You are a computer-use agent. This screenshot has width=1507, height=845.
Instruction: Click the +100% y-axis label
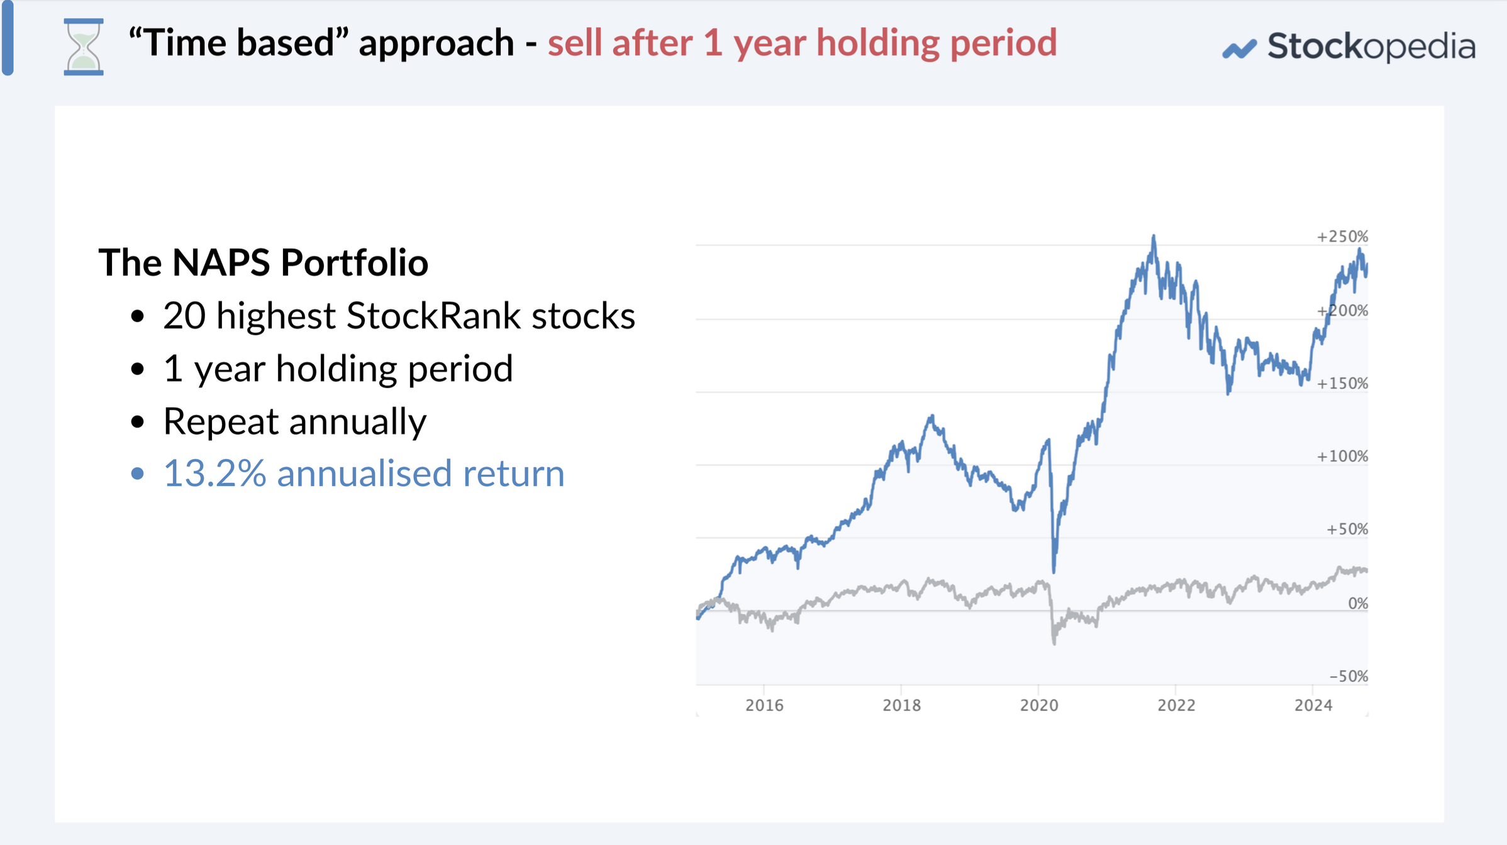[x=1342, y=456]
